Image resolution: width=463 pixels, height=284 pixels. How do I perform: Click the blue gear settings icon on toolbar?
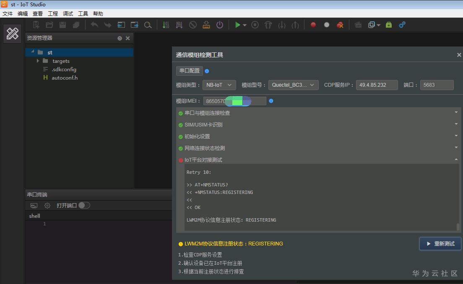click(x=402, y=25)
